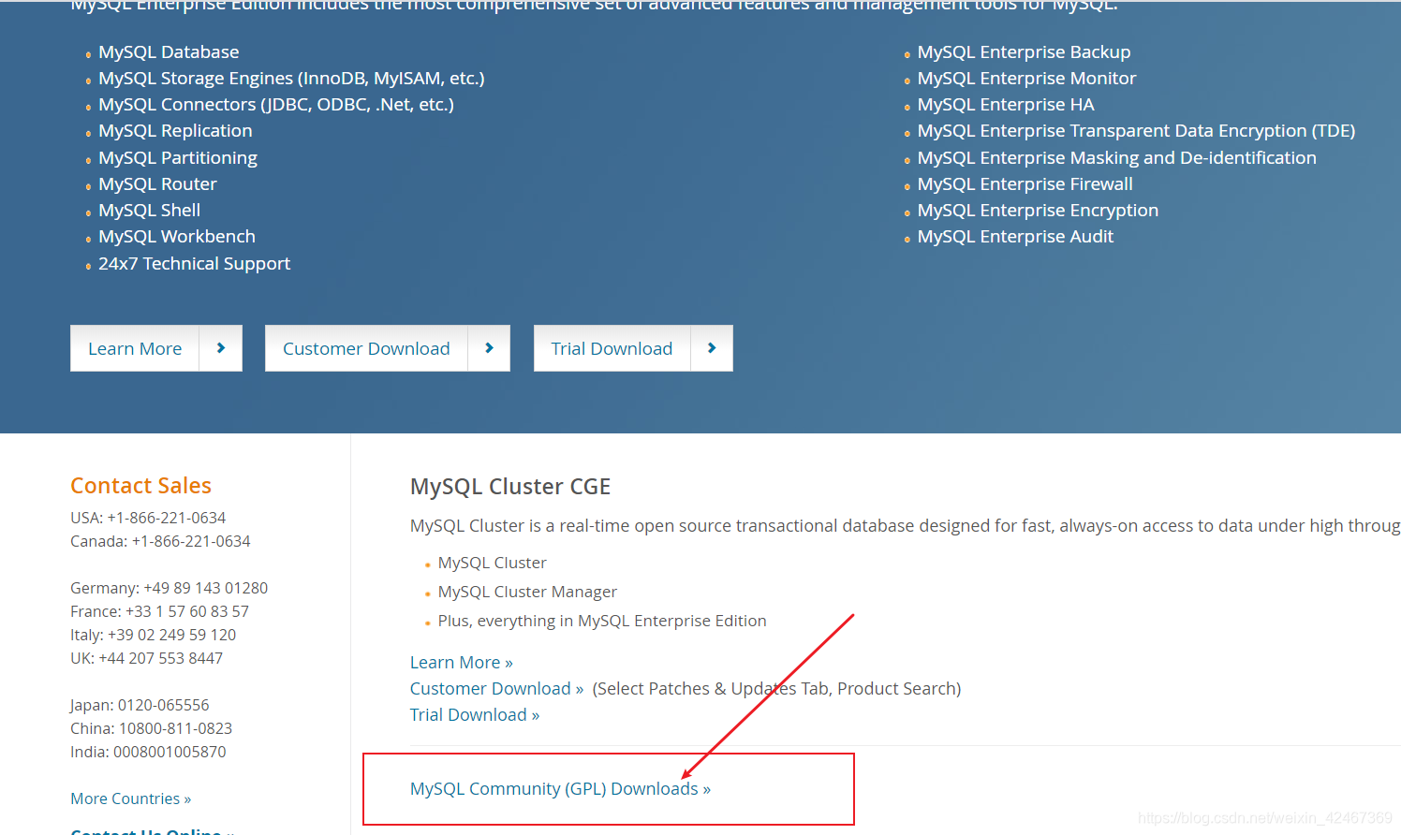Viewport: 1401px width, 835px height.
Task: Open the Customer Download » text link
Action: 497,689
